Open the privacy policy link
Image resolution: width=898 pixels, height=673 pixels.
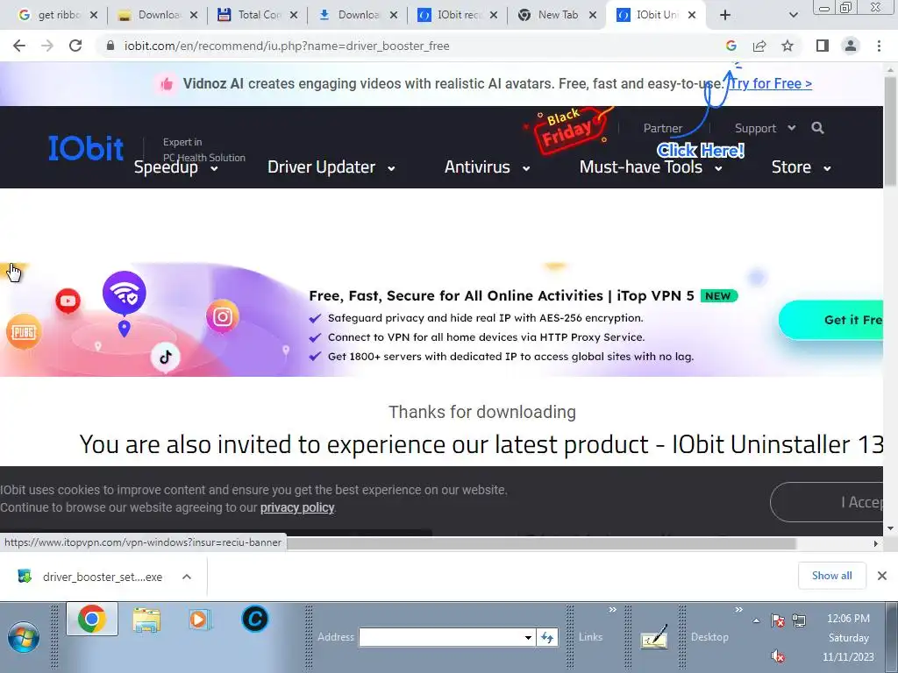296,507
